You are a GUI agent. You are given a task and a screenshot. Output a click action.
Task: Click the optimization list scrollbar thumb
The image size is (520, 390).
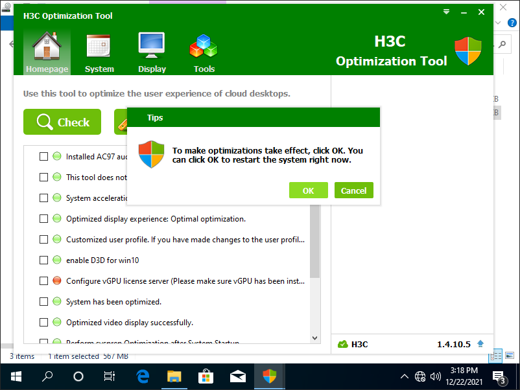tap(314, 241)
